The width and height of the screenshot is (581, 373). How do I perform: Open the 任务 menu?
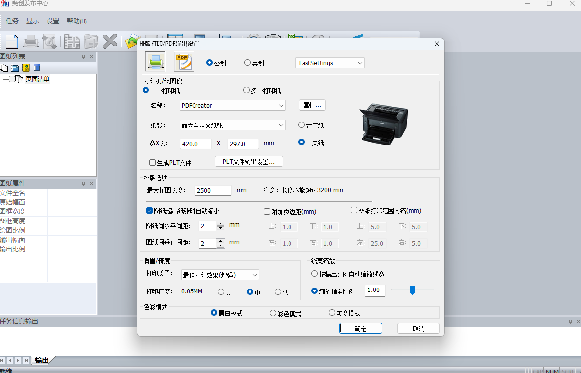(12, 21)
